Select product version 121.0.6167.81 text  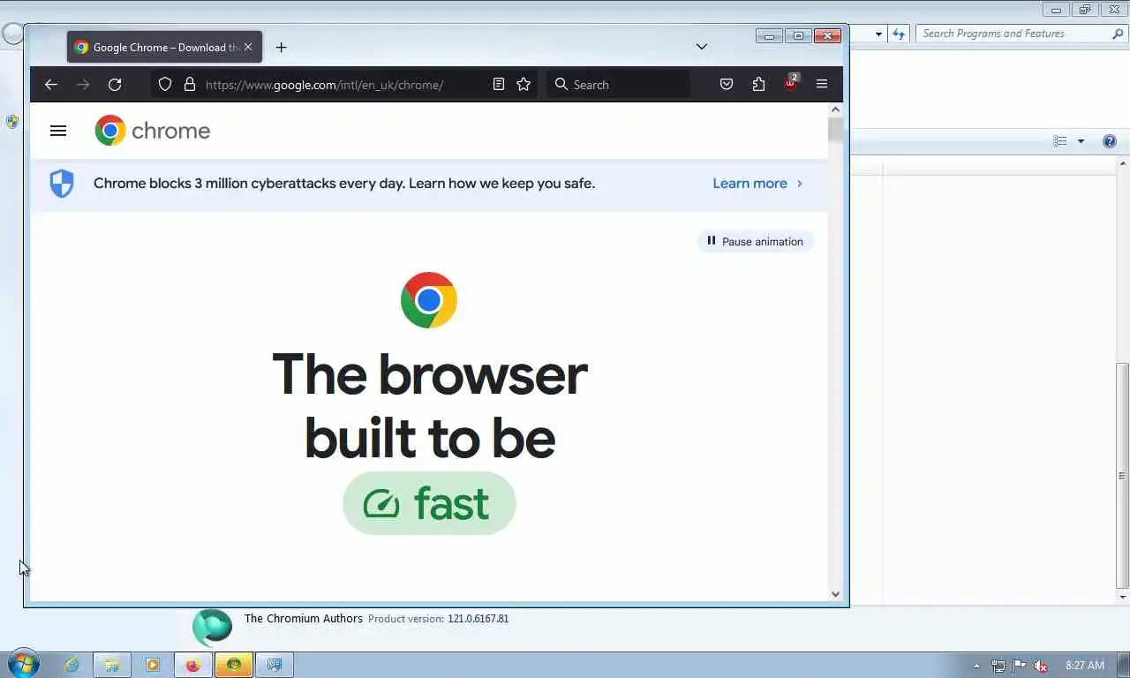pyautogui.click(x=478, y=619)
